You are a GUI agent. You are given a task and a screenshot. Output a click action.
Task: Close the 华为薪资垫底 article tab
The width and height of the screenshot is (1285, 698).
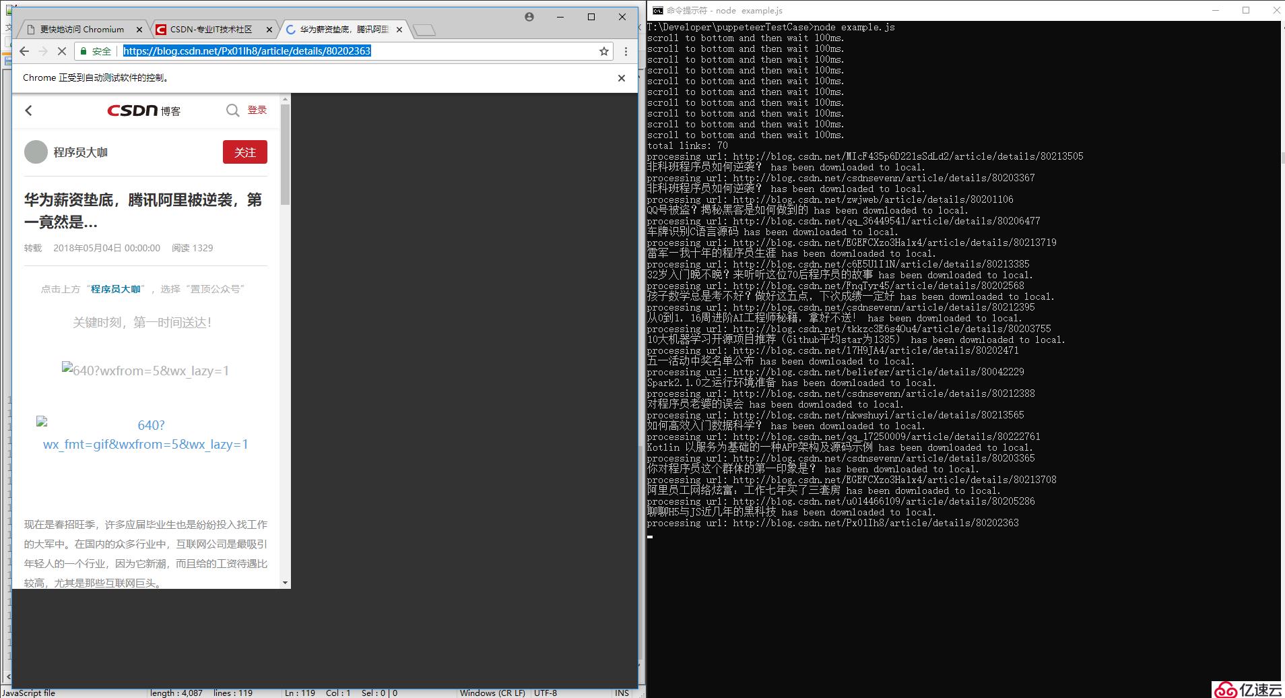399,30
